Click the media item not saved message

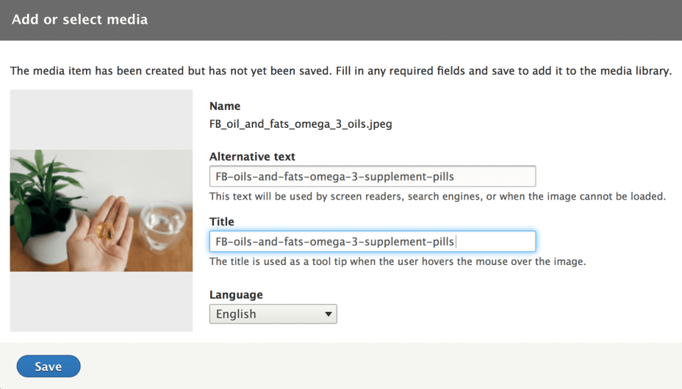341,70
